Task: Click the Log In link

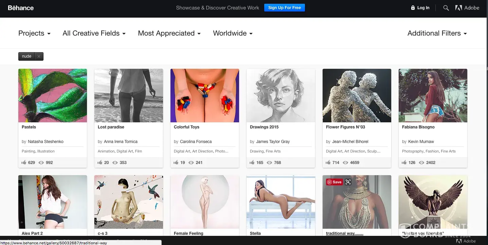Action: [423, 8]
